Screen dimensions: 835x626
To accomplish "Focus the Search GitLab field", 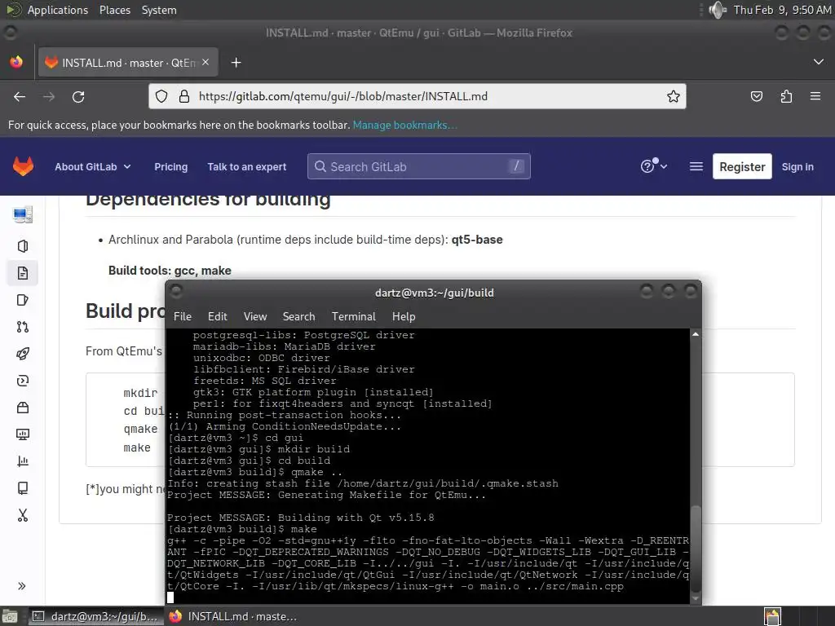I will pyautogui.click(x=418, y=166).
